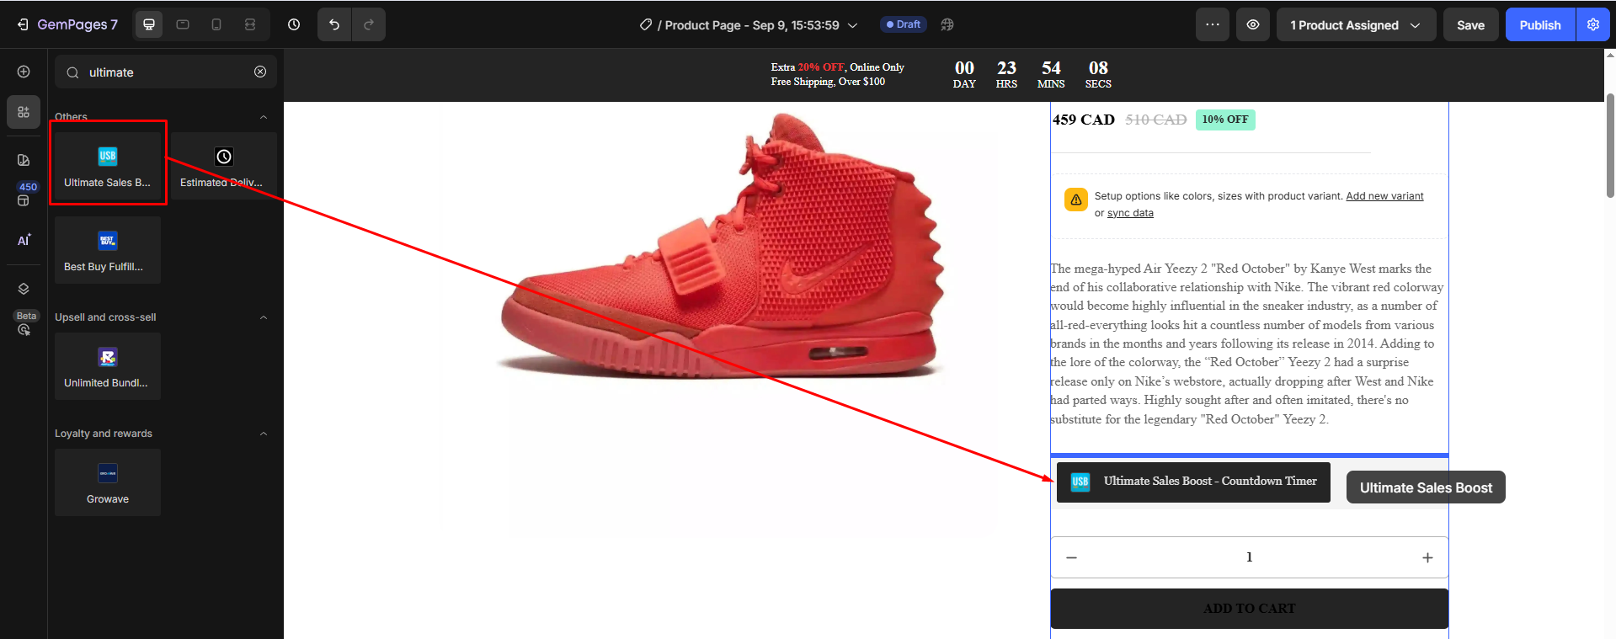
Task: Select the Growave app element
Action: click(x=108, y=482)
